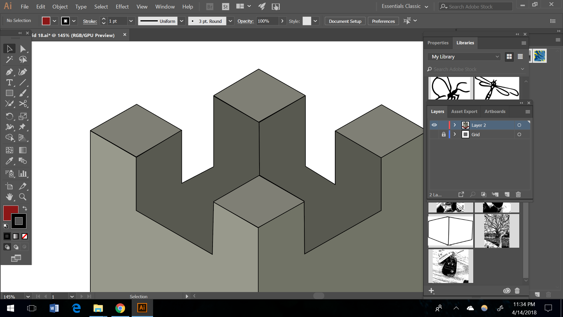Hide Layer 2 with its eye toggle
Screen dimensions: 563x317
[434, 125]
